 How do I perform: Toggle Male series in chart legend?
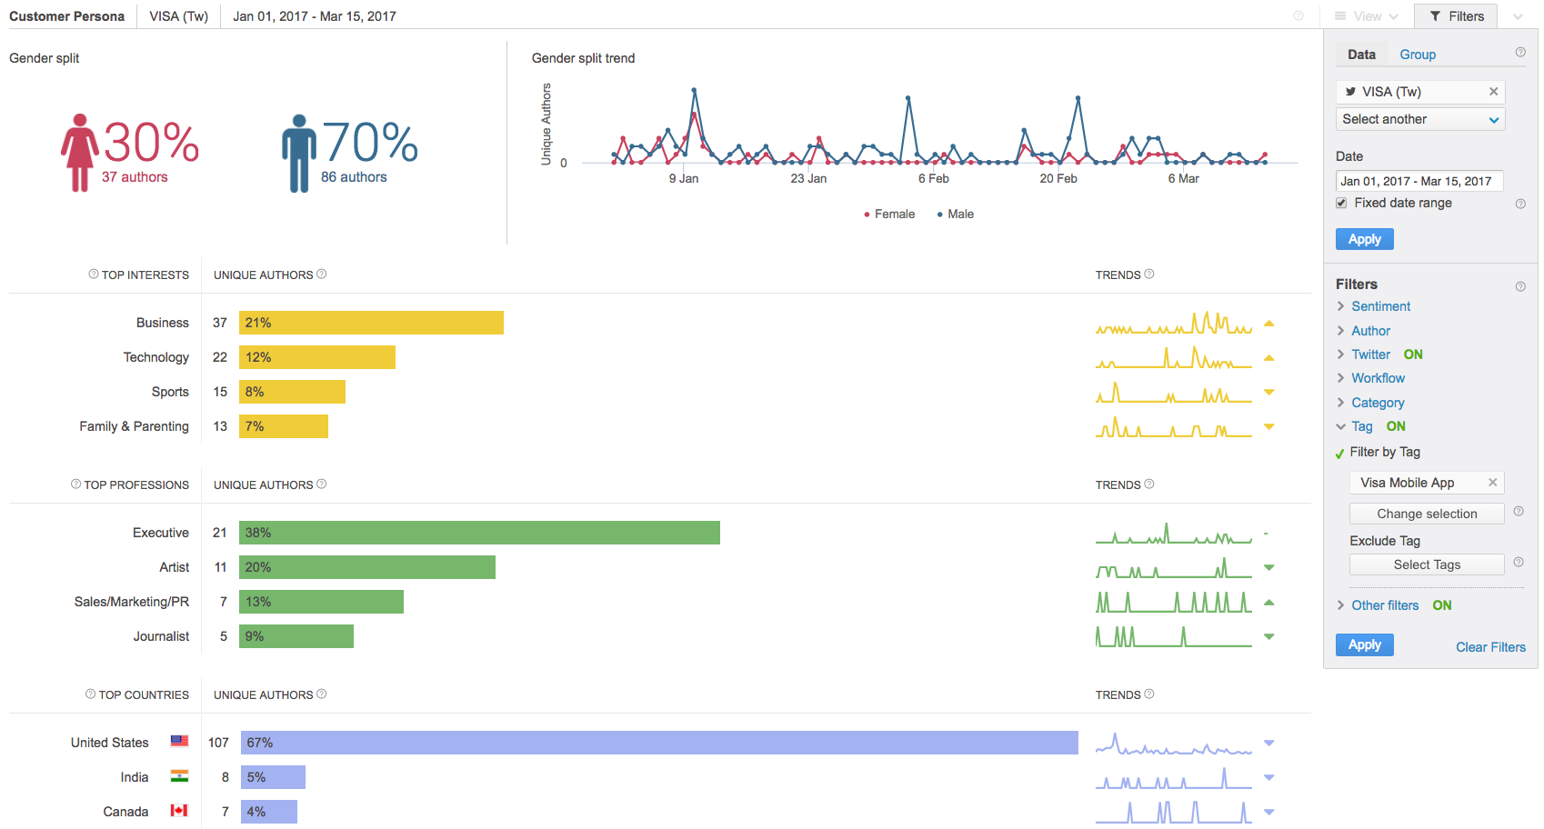tap(955, 215)
